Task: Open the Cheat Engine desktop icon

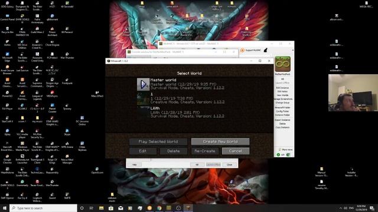Action: 52,43
